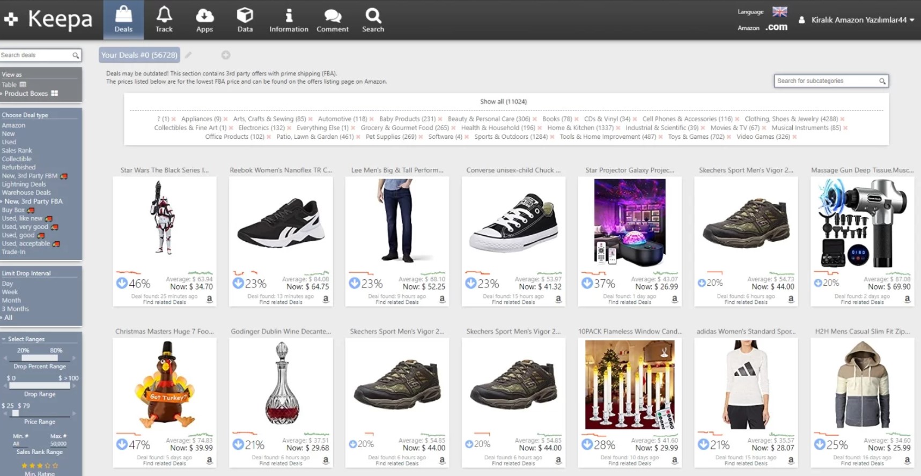Viewport: 921px width, 476px height.
Task: Open the Information menu item
Action: 289,19
